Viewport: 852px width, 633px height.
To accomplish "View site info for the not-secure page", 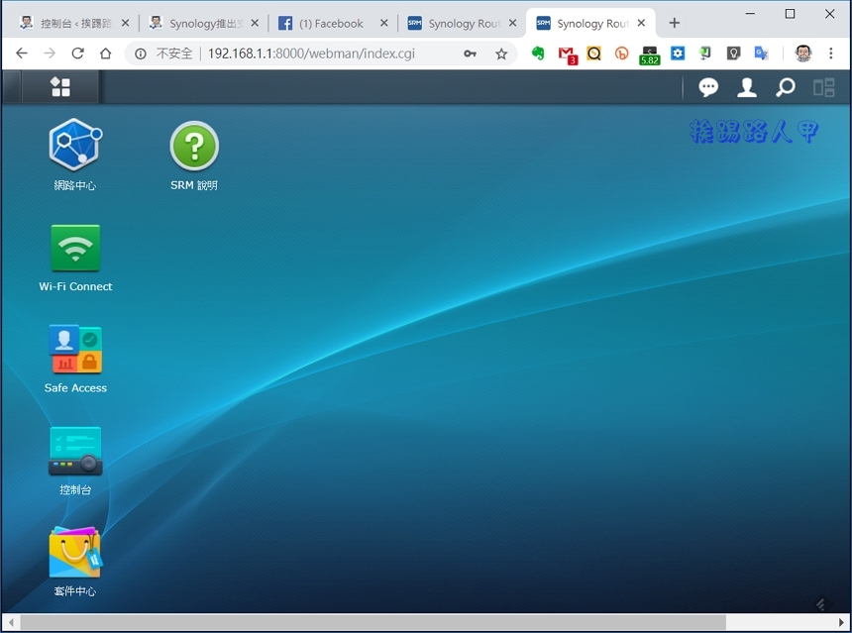I will [141, 53].
